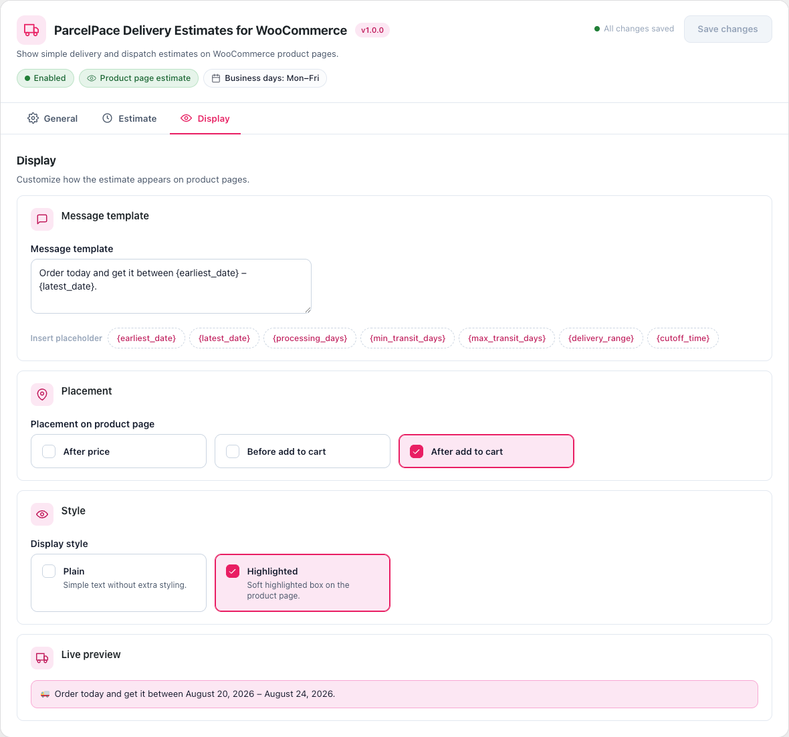Click the green dot beside All changes saved
Image resolution: width=789 pixels, height=737 pixels.
[x=597, y=29]
